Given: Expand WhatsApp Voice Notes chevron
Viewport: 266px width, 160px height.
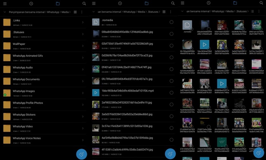Looking at the screenshot, I should pyautogui.click(x=83, y=140).
